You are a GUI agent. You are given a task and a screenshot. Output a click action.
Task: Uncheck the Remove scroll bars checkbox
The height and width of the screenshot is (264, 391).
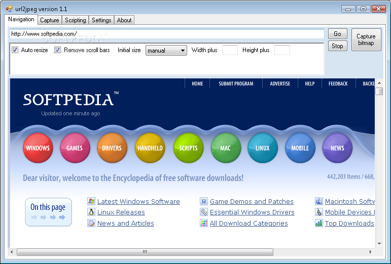tap(57, 50)
